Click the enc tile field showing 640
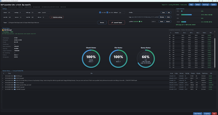218x115 pixels. (x=11, y=17)
